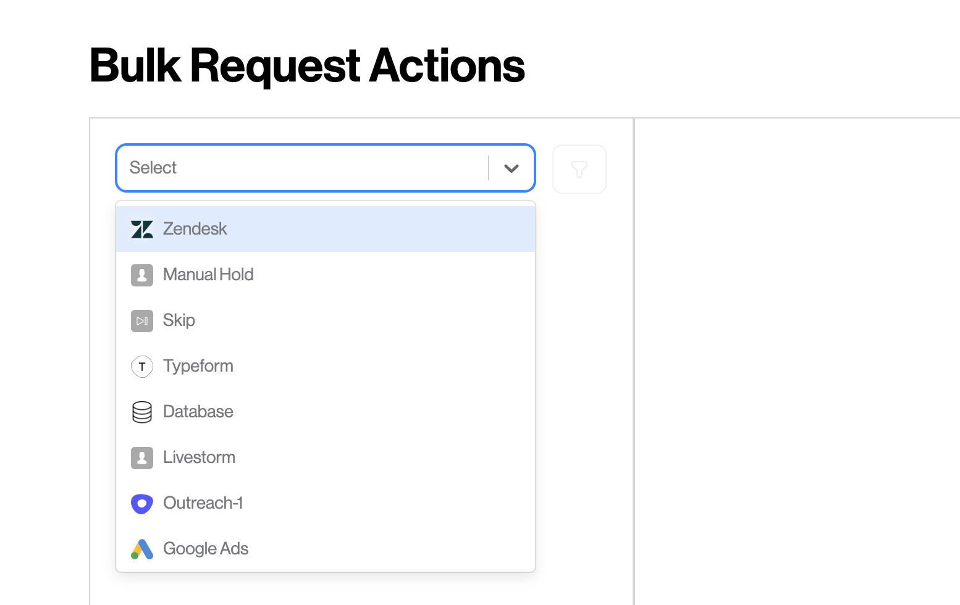Click the Outreach-1 purple shield icon
The image size is (960, 605).
tap(142, 504)
